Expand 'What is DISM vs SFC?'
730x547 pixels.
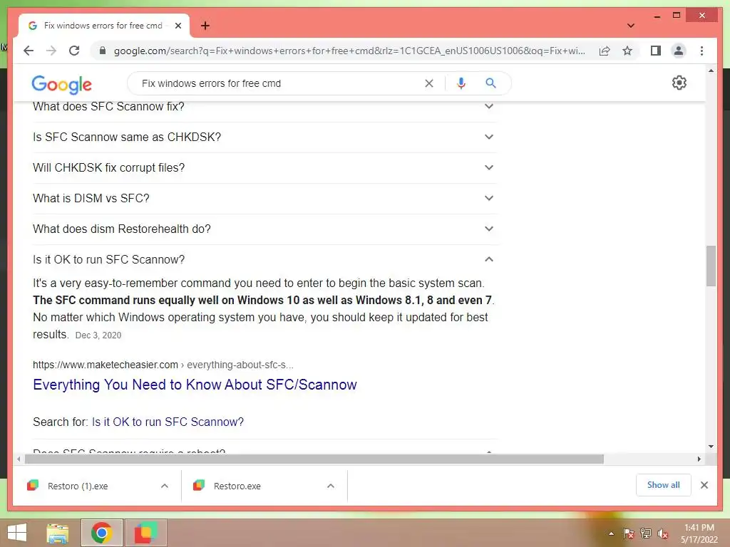click(x=264, y=199)
